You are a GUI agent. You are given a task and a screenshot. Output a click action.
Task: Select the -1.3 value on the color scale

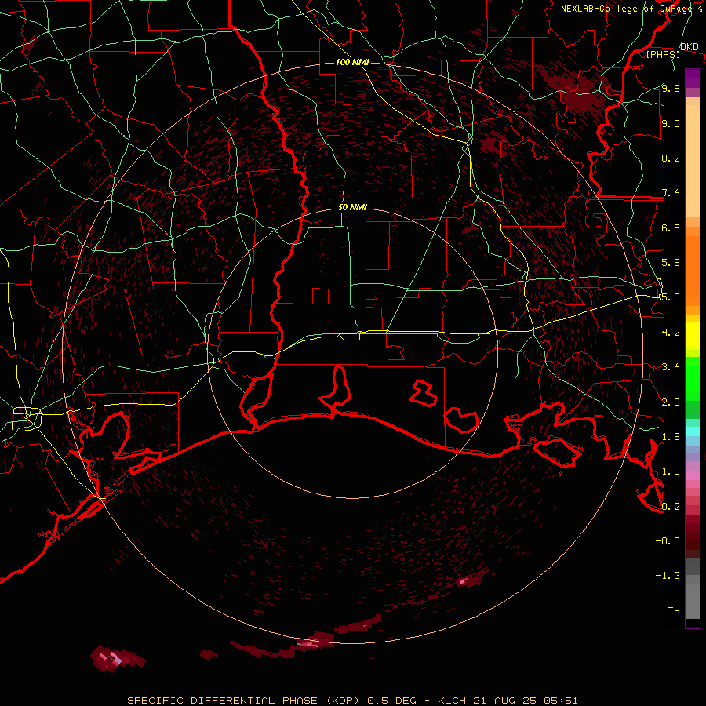[x=668, y=576]
